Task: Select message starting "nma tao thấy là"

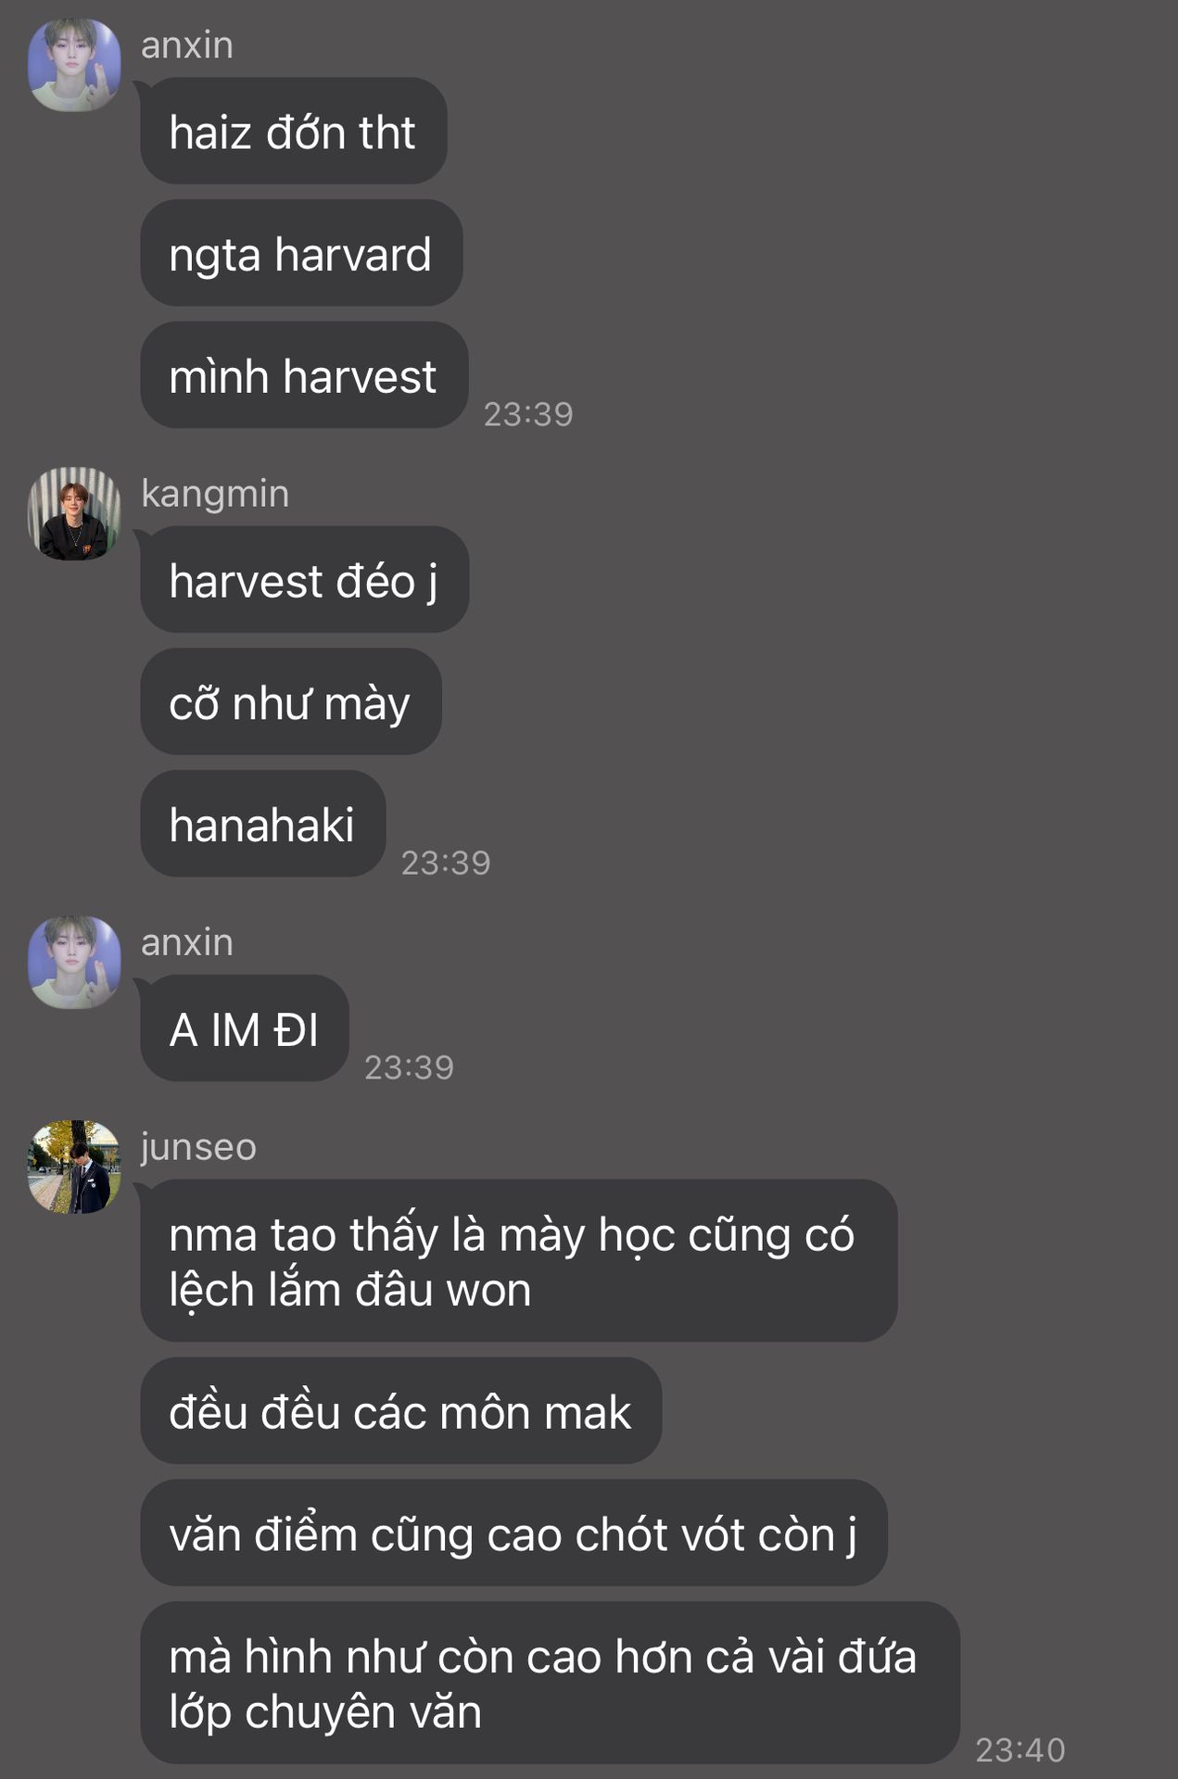Action: [x=519, y=1261]
